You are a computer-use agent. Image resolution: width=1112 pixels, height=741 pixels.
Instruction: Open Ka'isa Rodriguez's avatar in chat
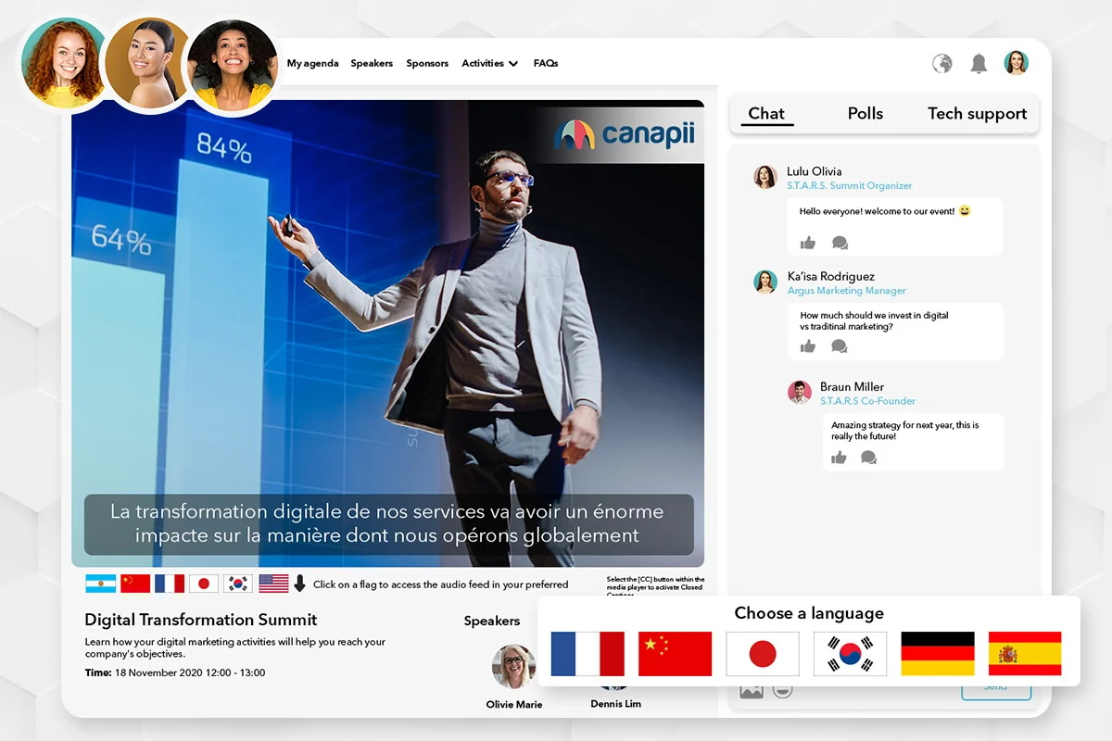765,282
